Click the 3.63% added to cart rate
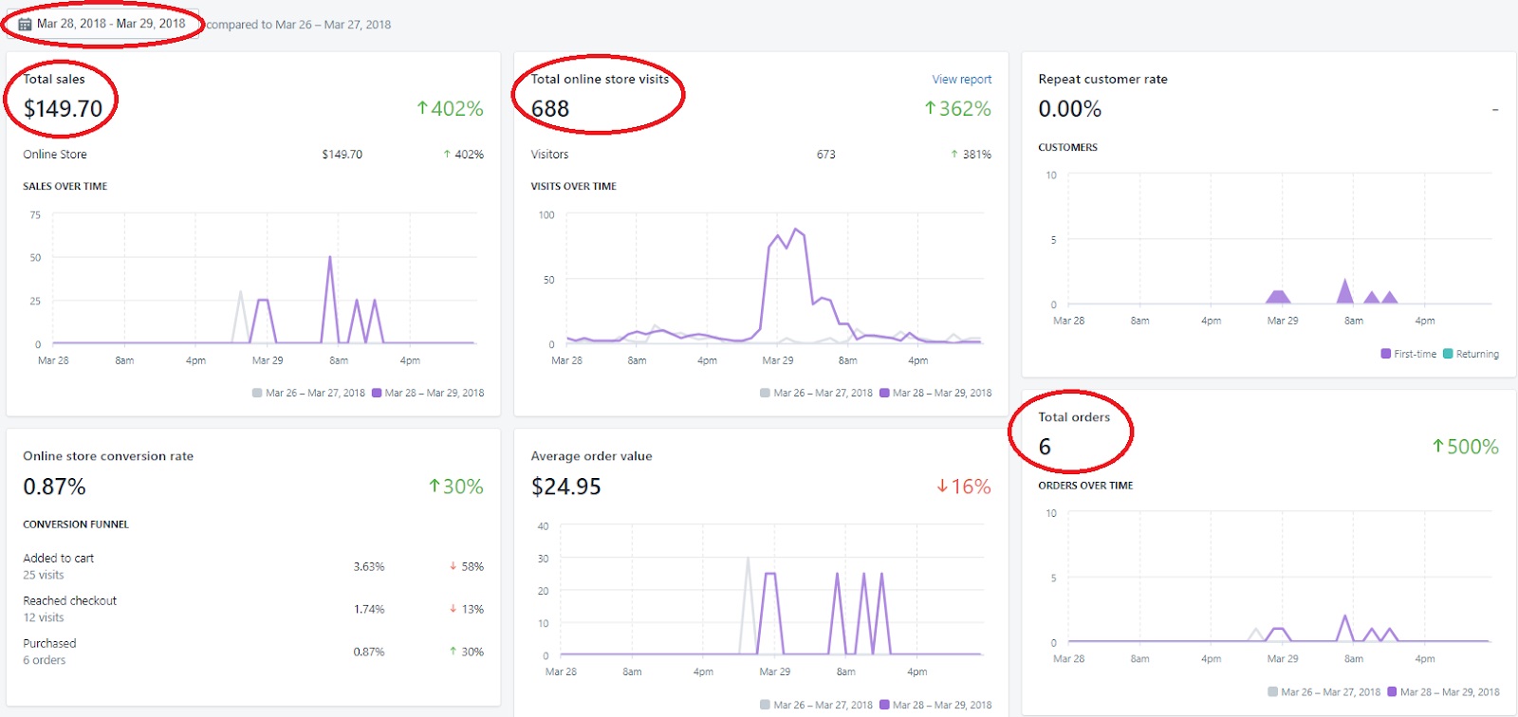 pos(369,567)
